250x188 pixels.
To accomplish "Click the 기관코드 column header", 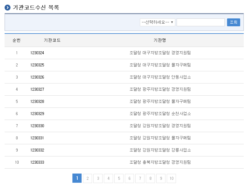I will 52,40.
